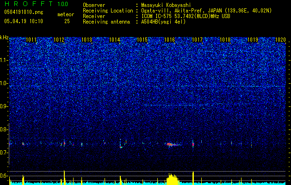Select the Ogata-vill. Akita-Pref. JAPAN location text
The image size is (291, 185).
pyautogui.click(x=206, y=11)
